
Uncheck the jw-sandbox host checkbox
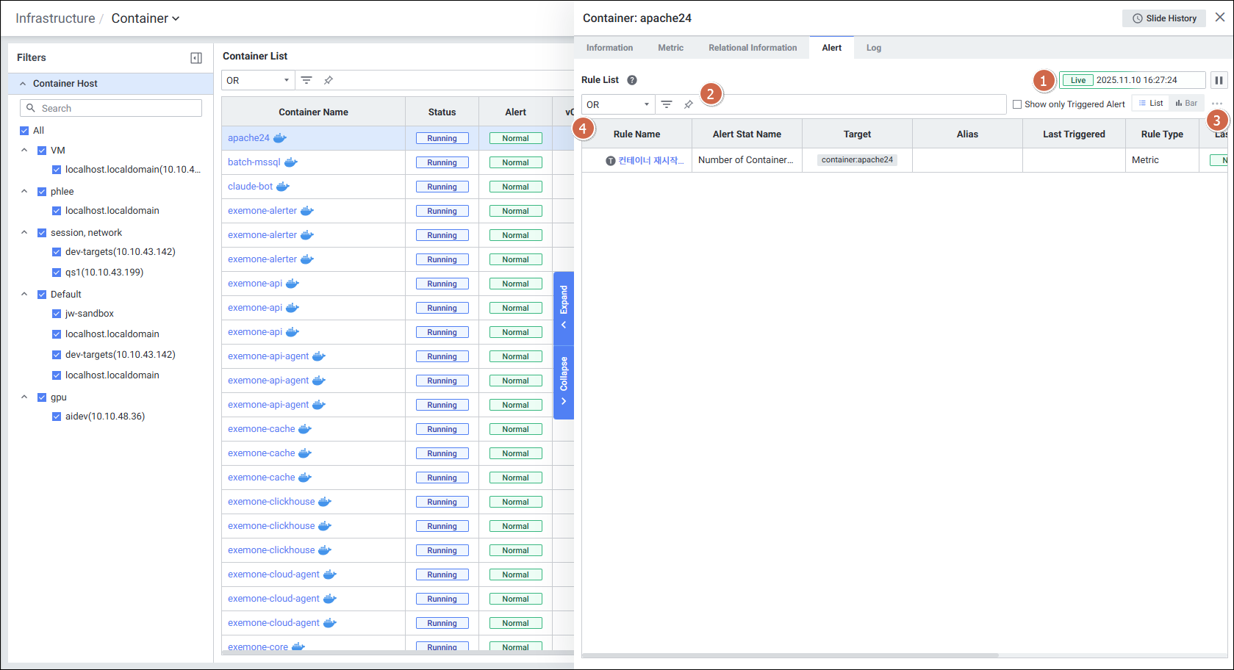tap(57, 314)
